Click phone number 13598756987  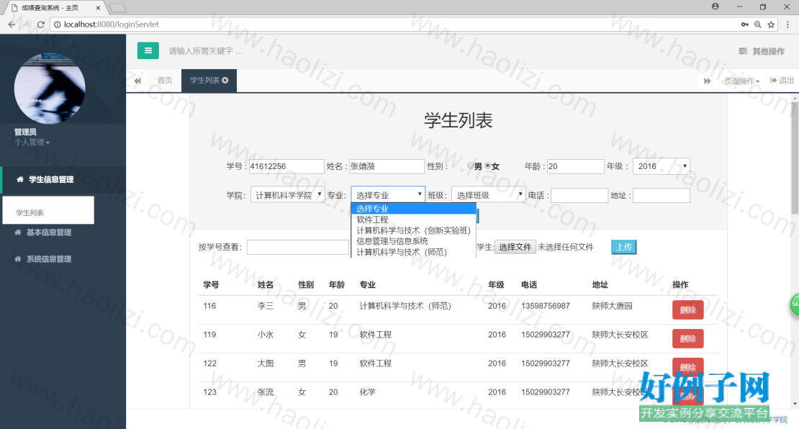(x=545, y=306)
